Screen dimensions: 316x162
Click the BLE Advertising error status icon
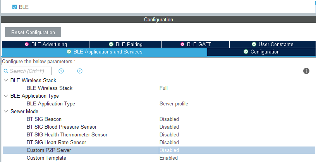[x=27, y=45]
